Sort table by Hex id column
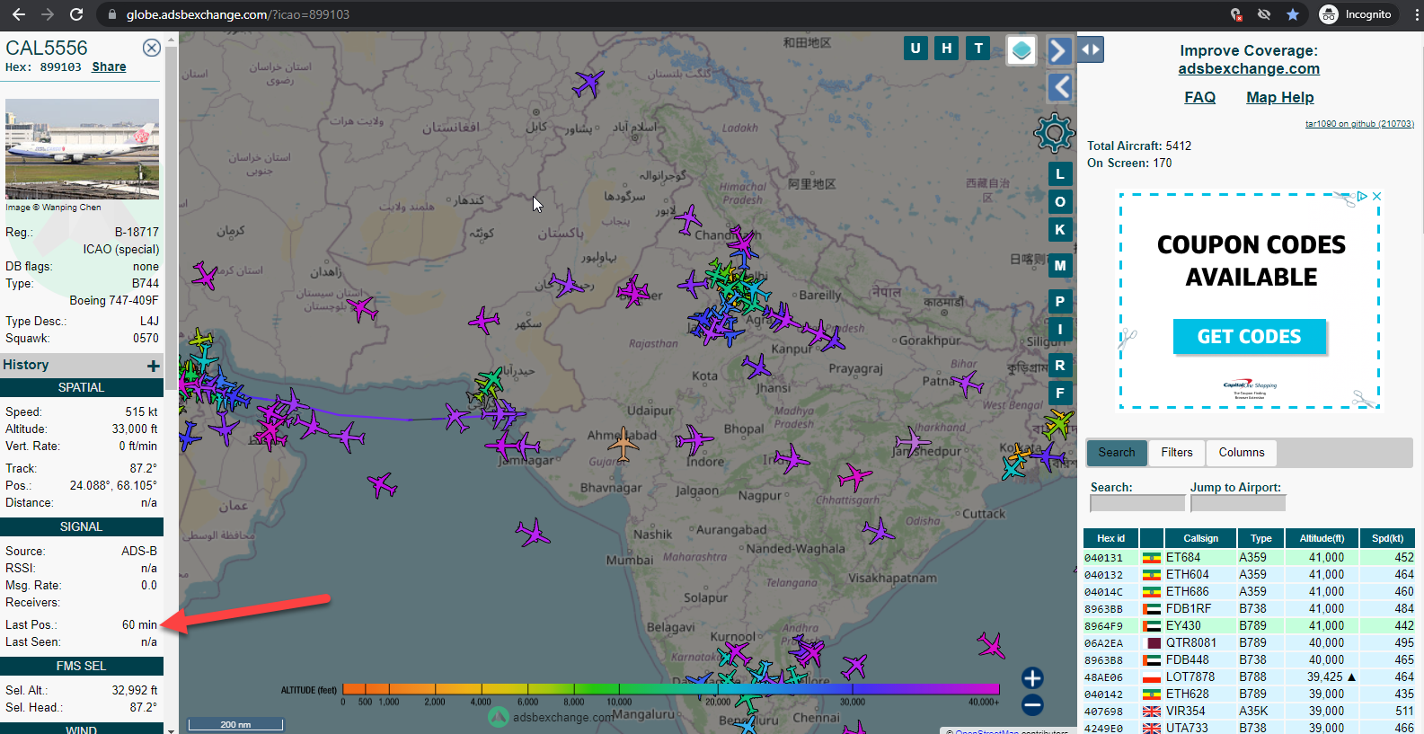This screenshot has width=1424, height=734. click(x=1110, y=538)
